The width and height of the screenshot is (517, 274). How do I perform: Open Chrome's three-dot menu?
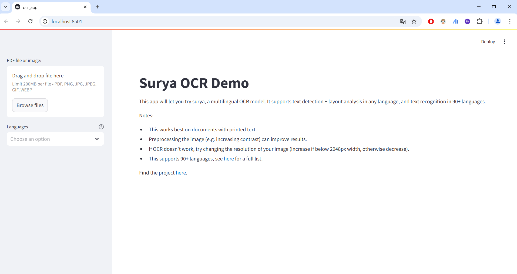point(510,21)
